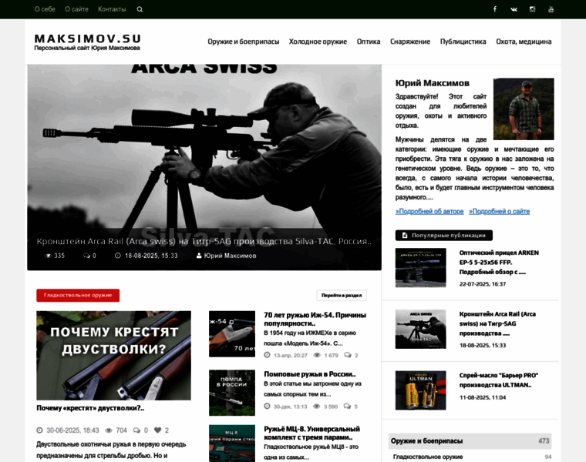Open the Ружьё МЦ-8 article title
586x462 pixels.
point(312,433)
